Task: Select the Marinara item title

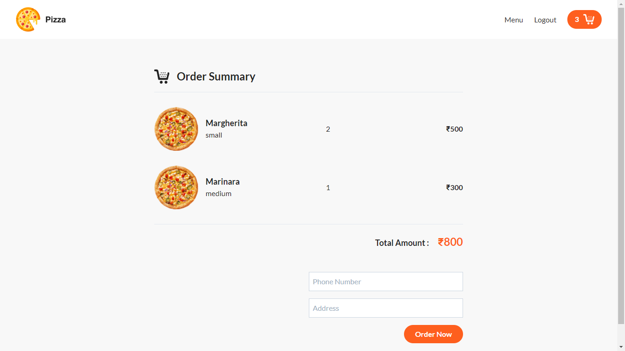Action: (222, 181)
